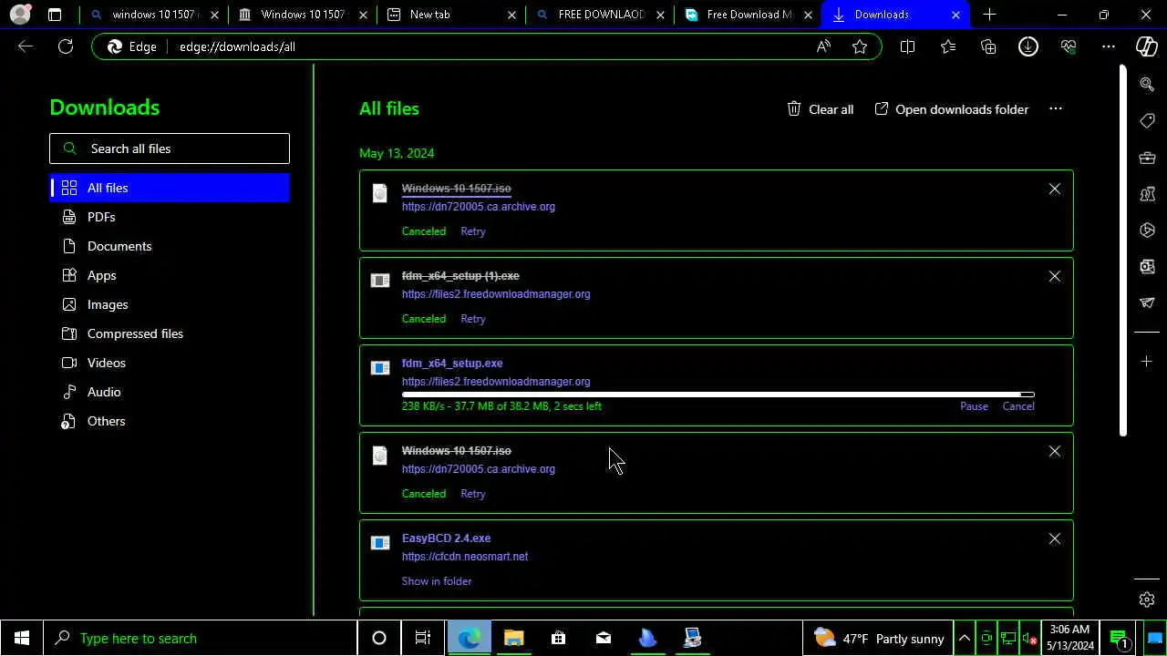The height and width of the screenshot is (656, 1167).
Task: Click the sidebar Search icon
Action: point(1147,84)
